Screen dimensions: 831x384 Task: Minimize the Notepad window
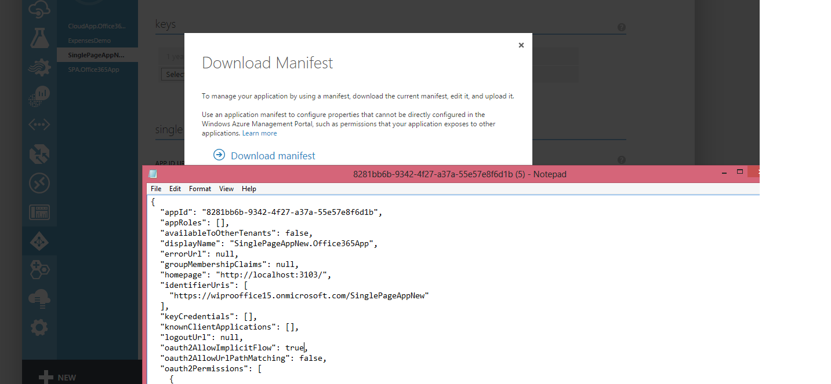[724, 173]
